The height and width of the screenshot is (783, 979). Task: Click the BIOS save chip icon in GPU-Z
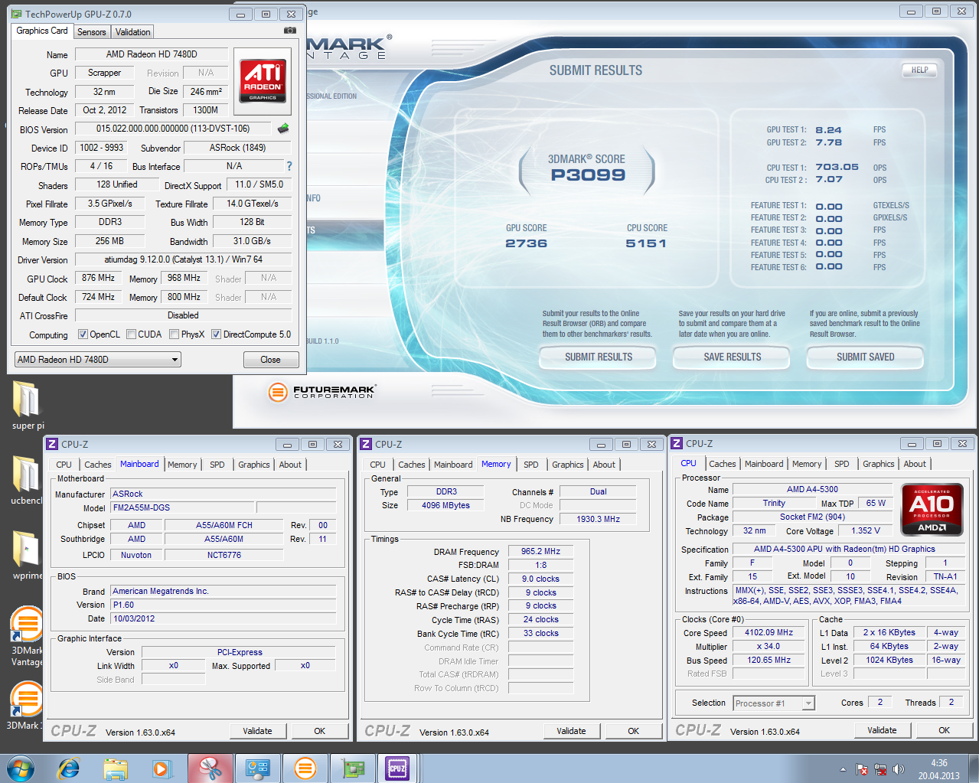pos(283,129)
